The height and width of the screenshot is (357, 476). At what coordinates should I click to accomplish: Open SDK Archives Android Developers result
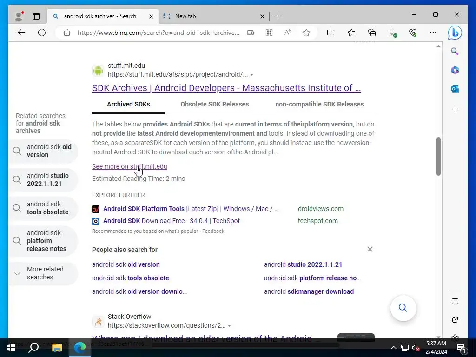(226, 88)
